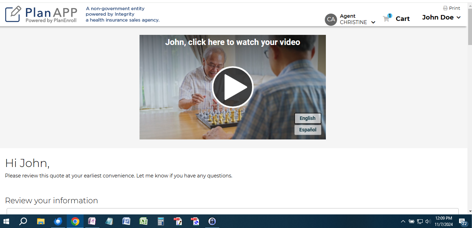The height and width of the screenshot is (228, 472).
Task: Open the Cart
Action: click(402, 19)
